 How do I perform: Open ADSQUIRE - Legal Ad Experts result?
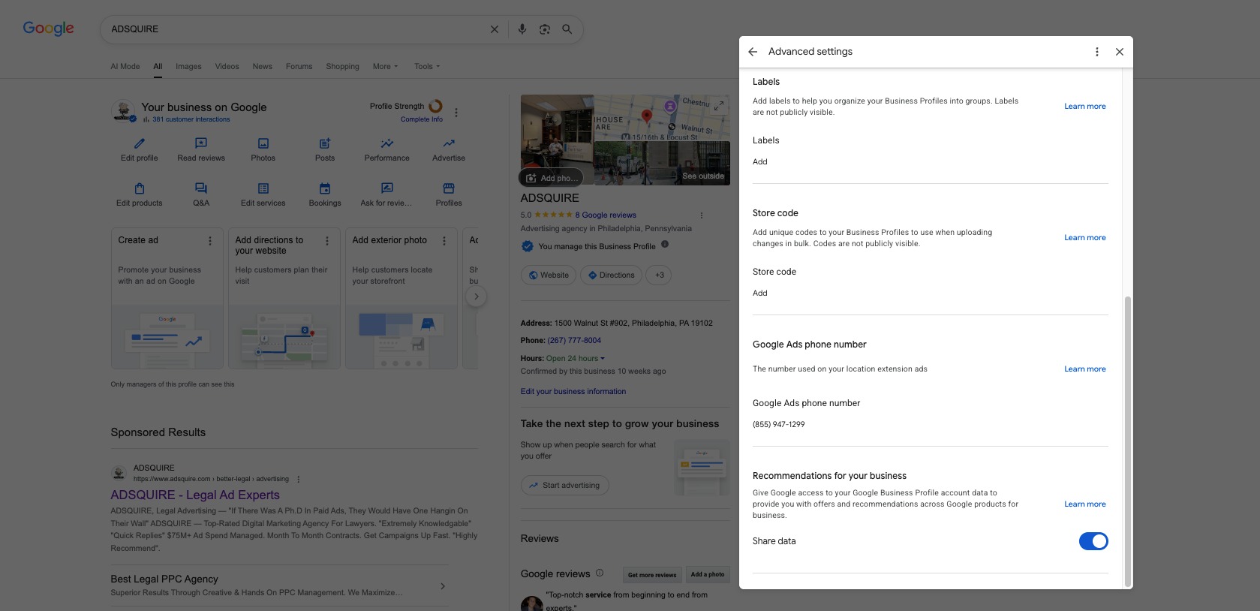pos(195,495)
